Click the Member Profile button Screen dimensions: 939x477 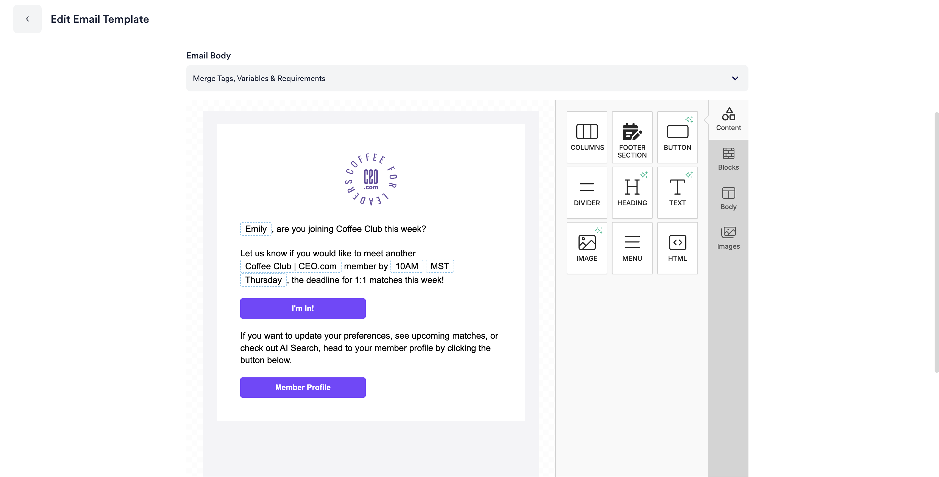[x=303, y=387]
